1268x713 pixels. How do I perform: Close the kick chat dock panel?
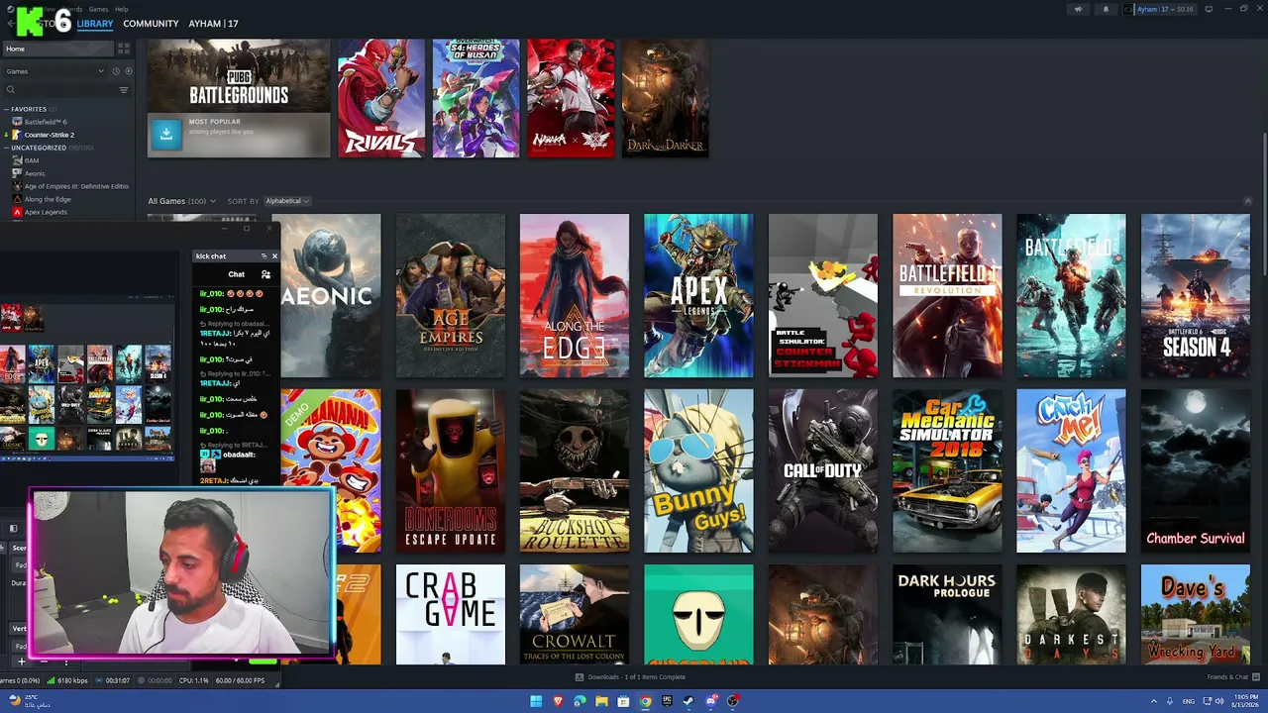(274, 256)
